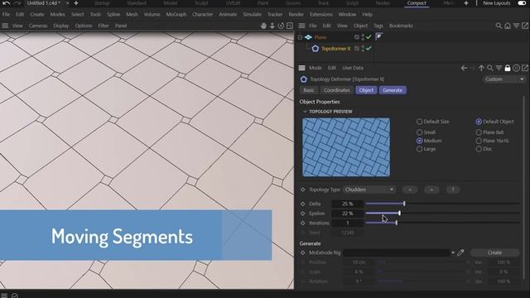This screenshot has width=530, height=298.
Task: Open Attribute Manager hamburger menu icon
Action: pyautogui.click(x=301, y=68)
